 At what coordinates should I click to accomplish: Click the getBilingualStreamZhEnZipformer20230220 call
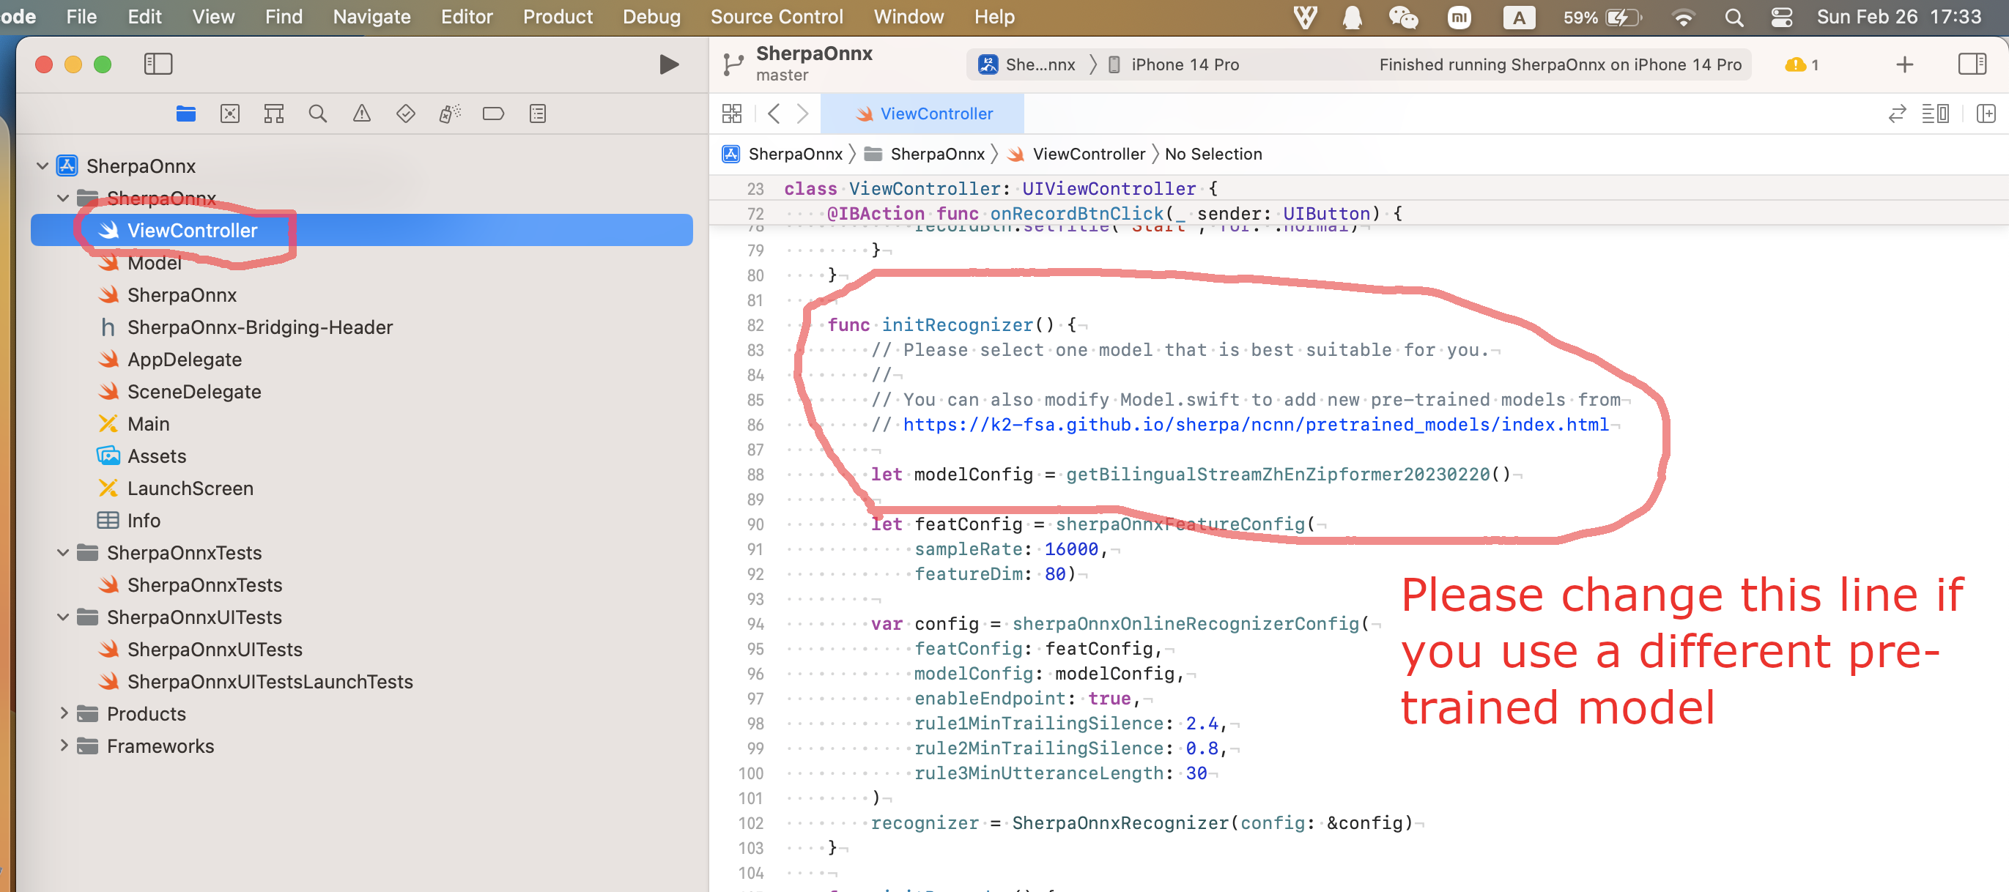(x=1287, y=474)
